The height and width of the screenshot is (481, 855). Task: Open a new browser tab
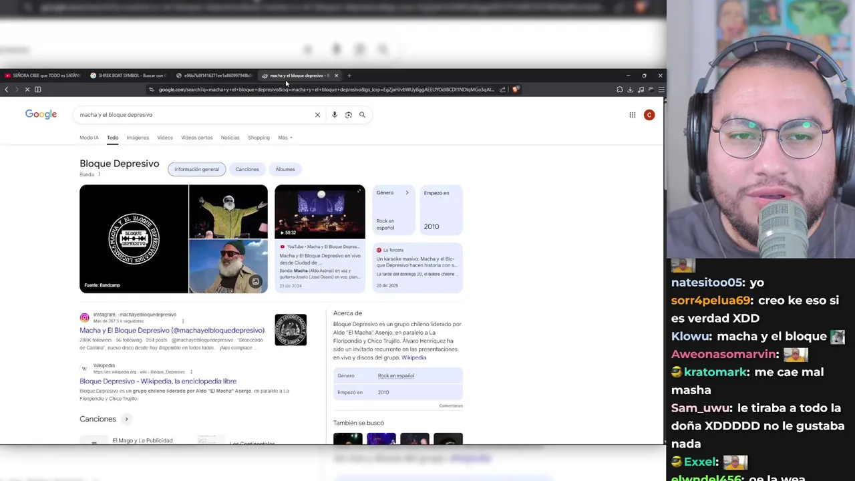[349, 75]
